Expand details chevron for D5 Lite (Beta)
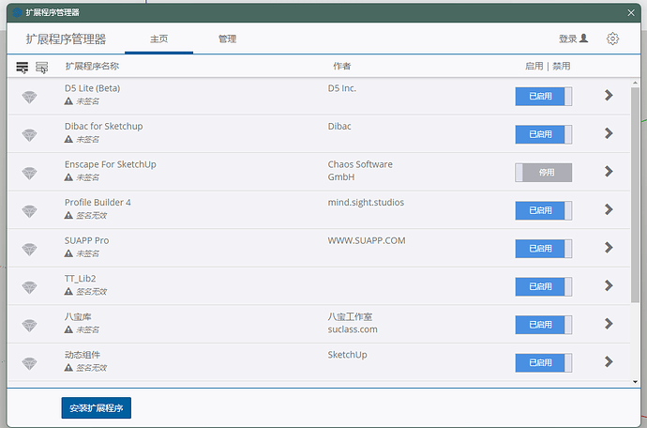647x428 pixels. [609, 95]
